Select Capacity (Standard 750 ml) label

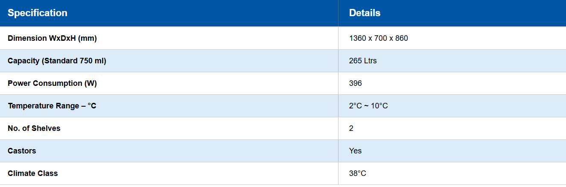pos(57,61)
